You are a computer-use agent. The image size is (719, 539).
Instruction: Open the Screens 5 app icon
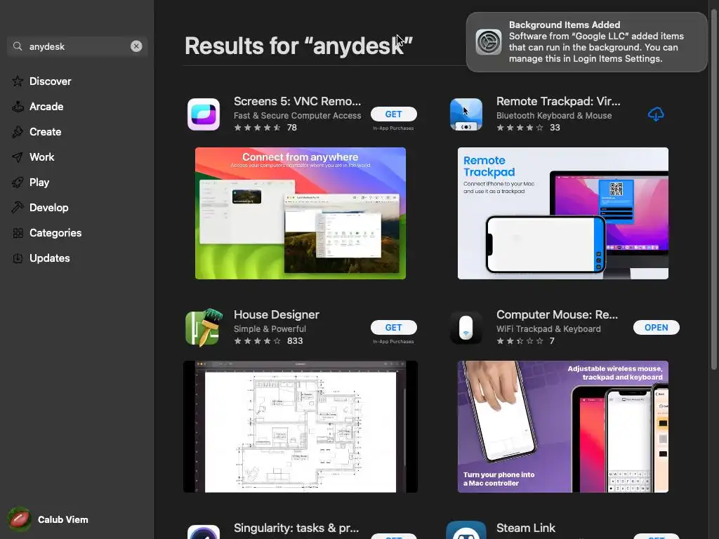204,114
